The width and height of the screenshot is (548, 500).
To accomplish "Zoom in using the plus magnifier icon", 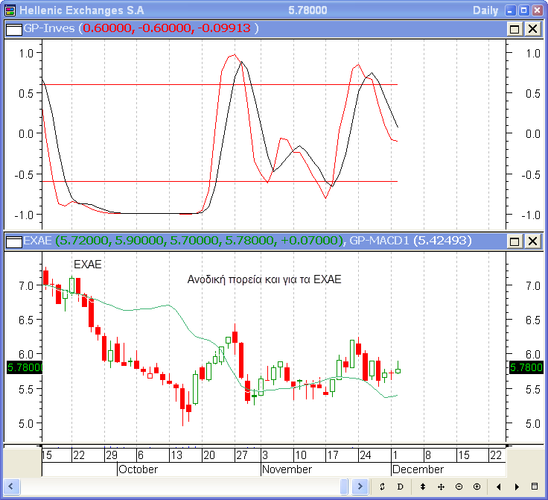I will point(477,487).
